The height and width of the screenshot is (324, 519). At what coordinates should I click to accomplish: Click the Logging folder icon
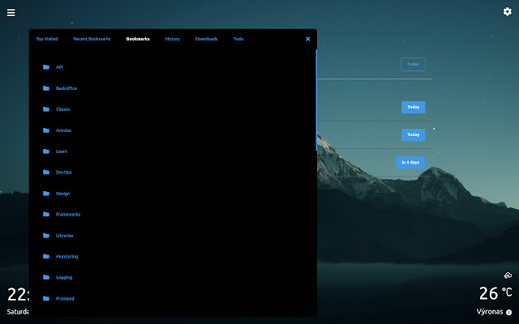46,277
